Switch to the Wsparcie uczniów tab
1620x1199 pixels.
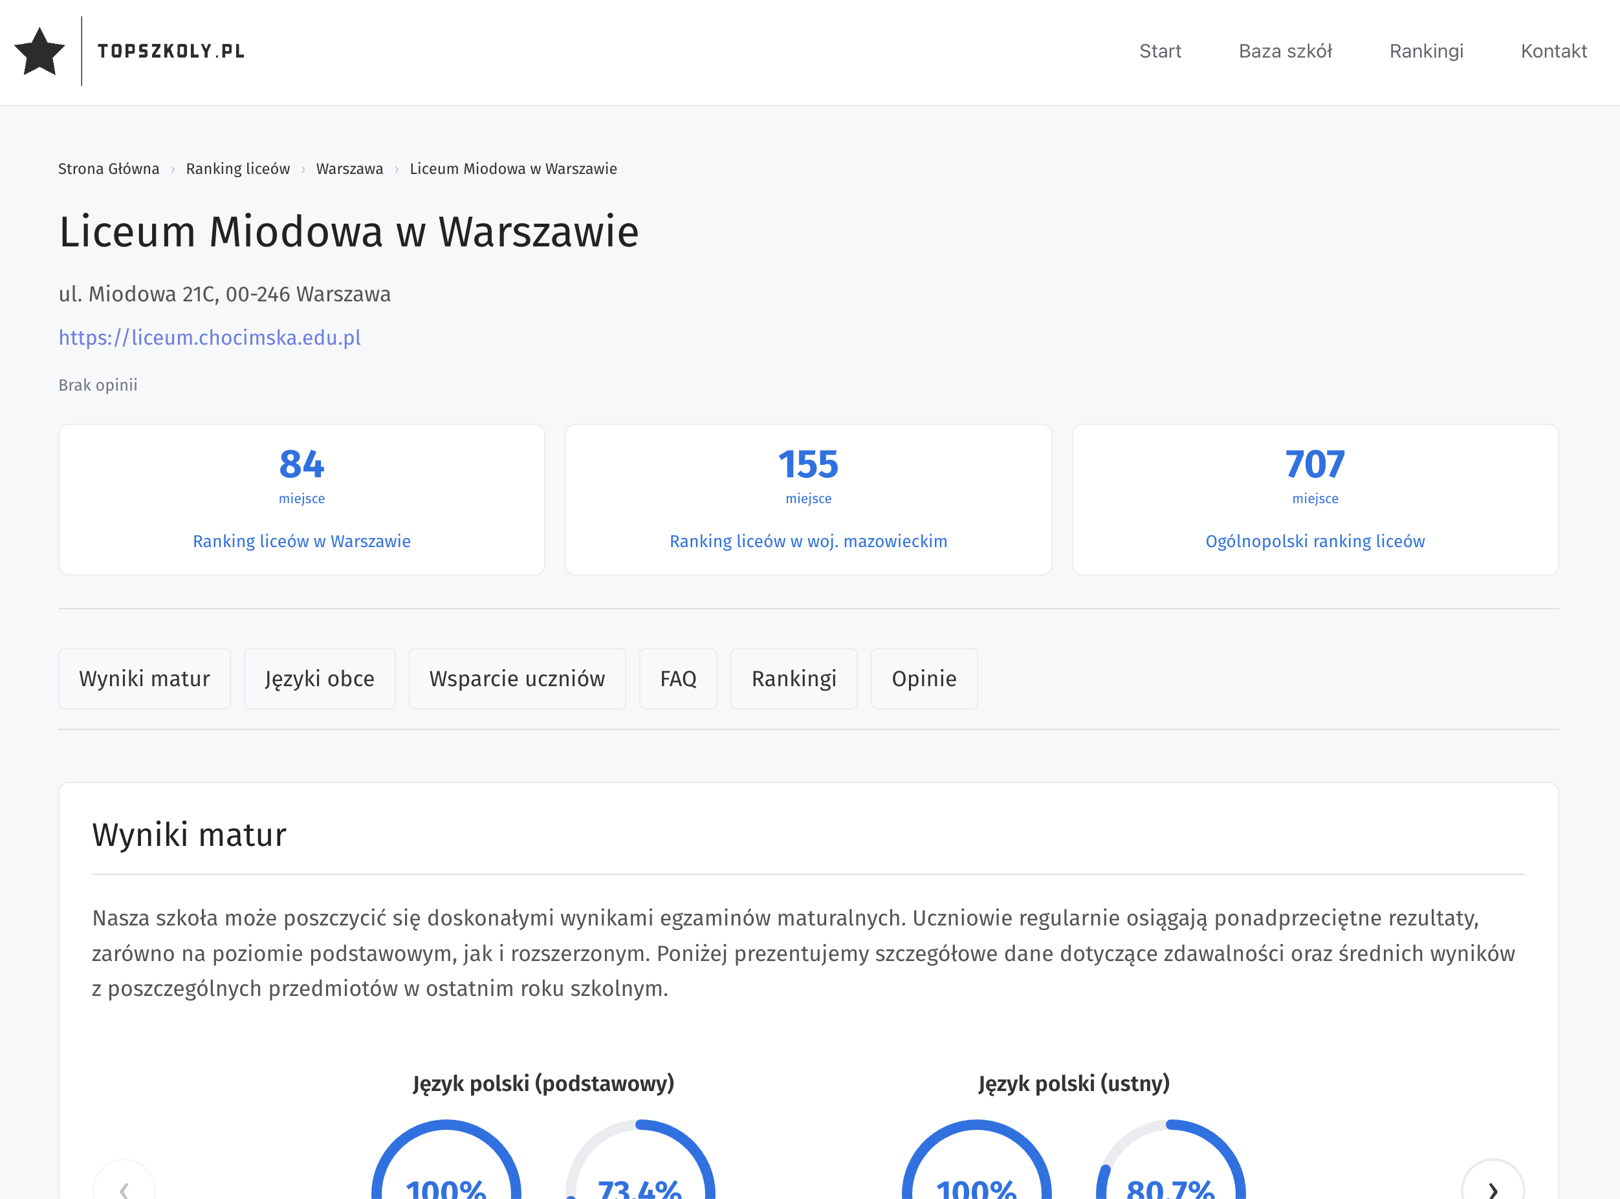pos(517,678)
